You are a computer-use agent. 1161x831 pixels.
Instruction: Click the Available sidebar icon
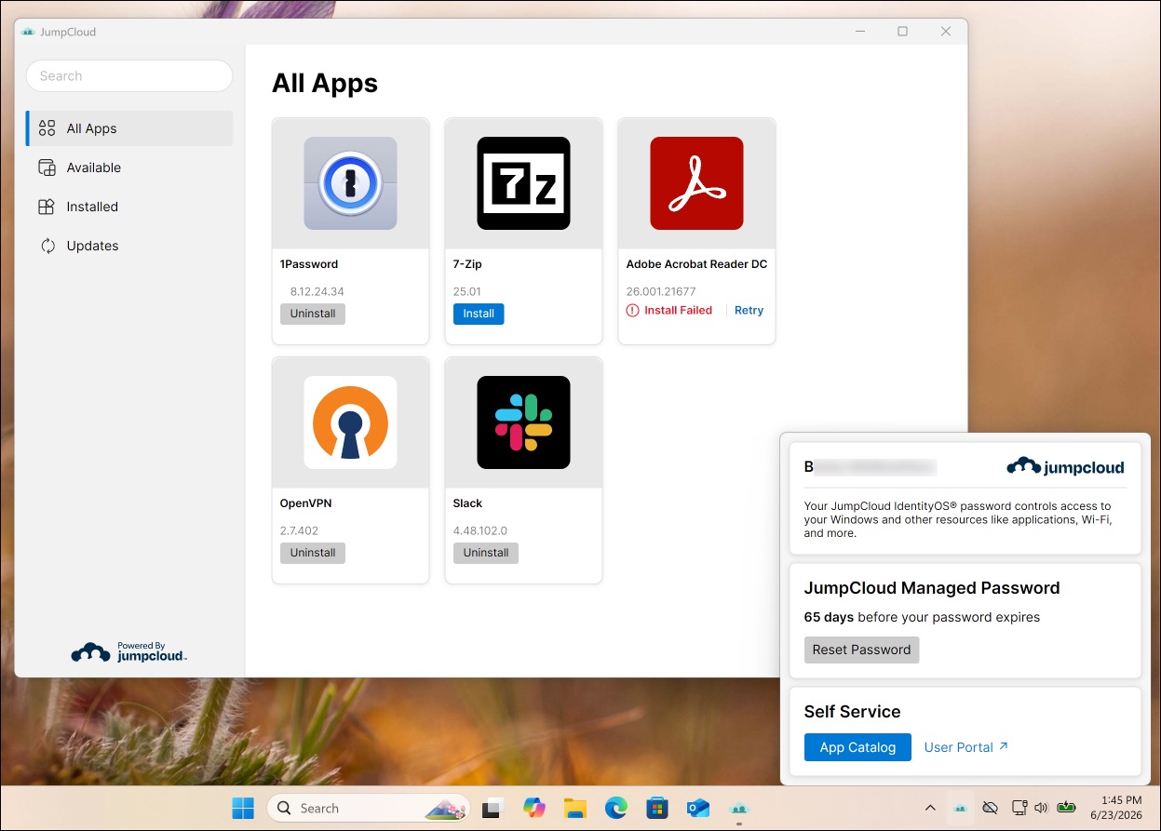(47, 168)
